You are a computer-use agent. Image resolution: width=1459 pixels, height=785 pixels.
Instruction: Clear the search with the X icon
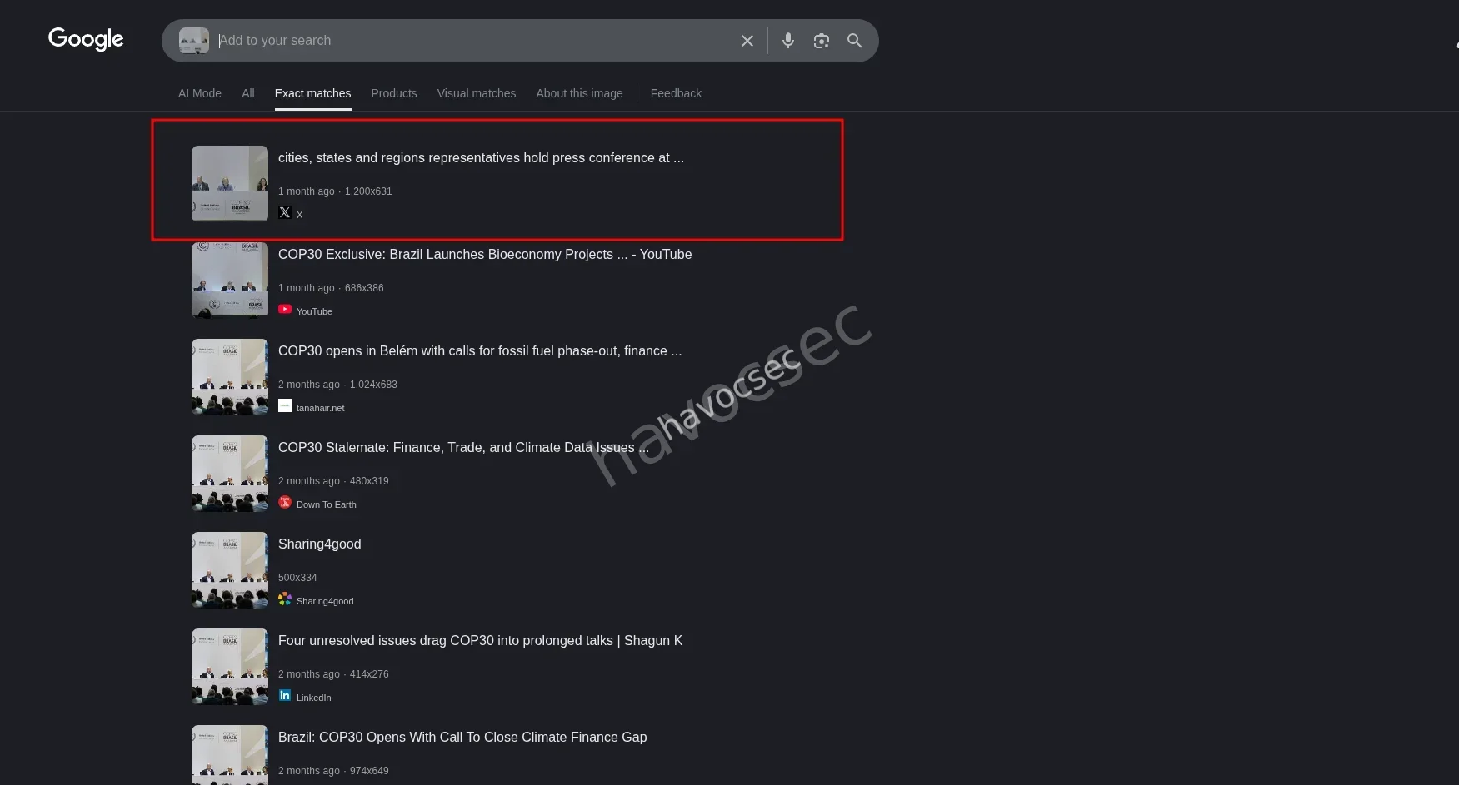pos(747,40)
